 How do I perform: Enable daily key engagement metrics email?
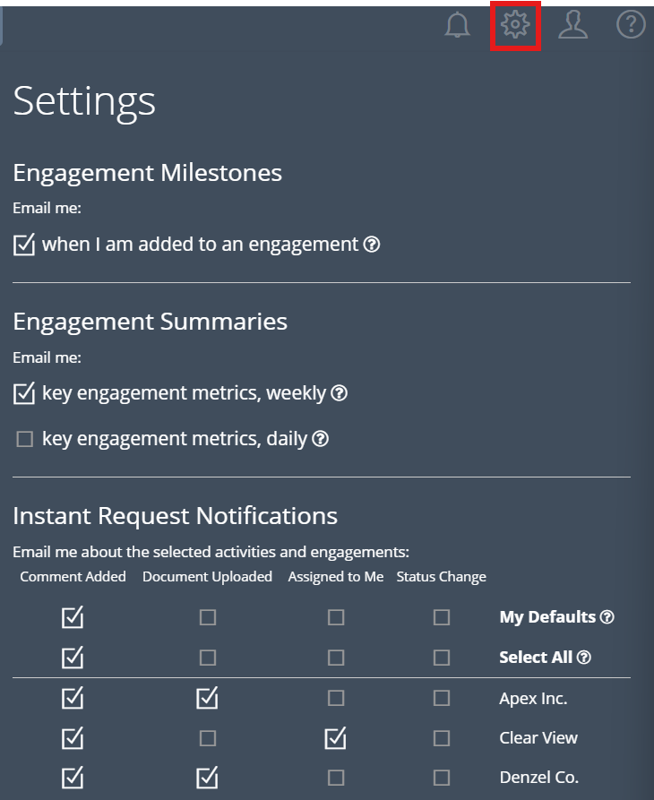coord(24,439)
